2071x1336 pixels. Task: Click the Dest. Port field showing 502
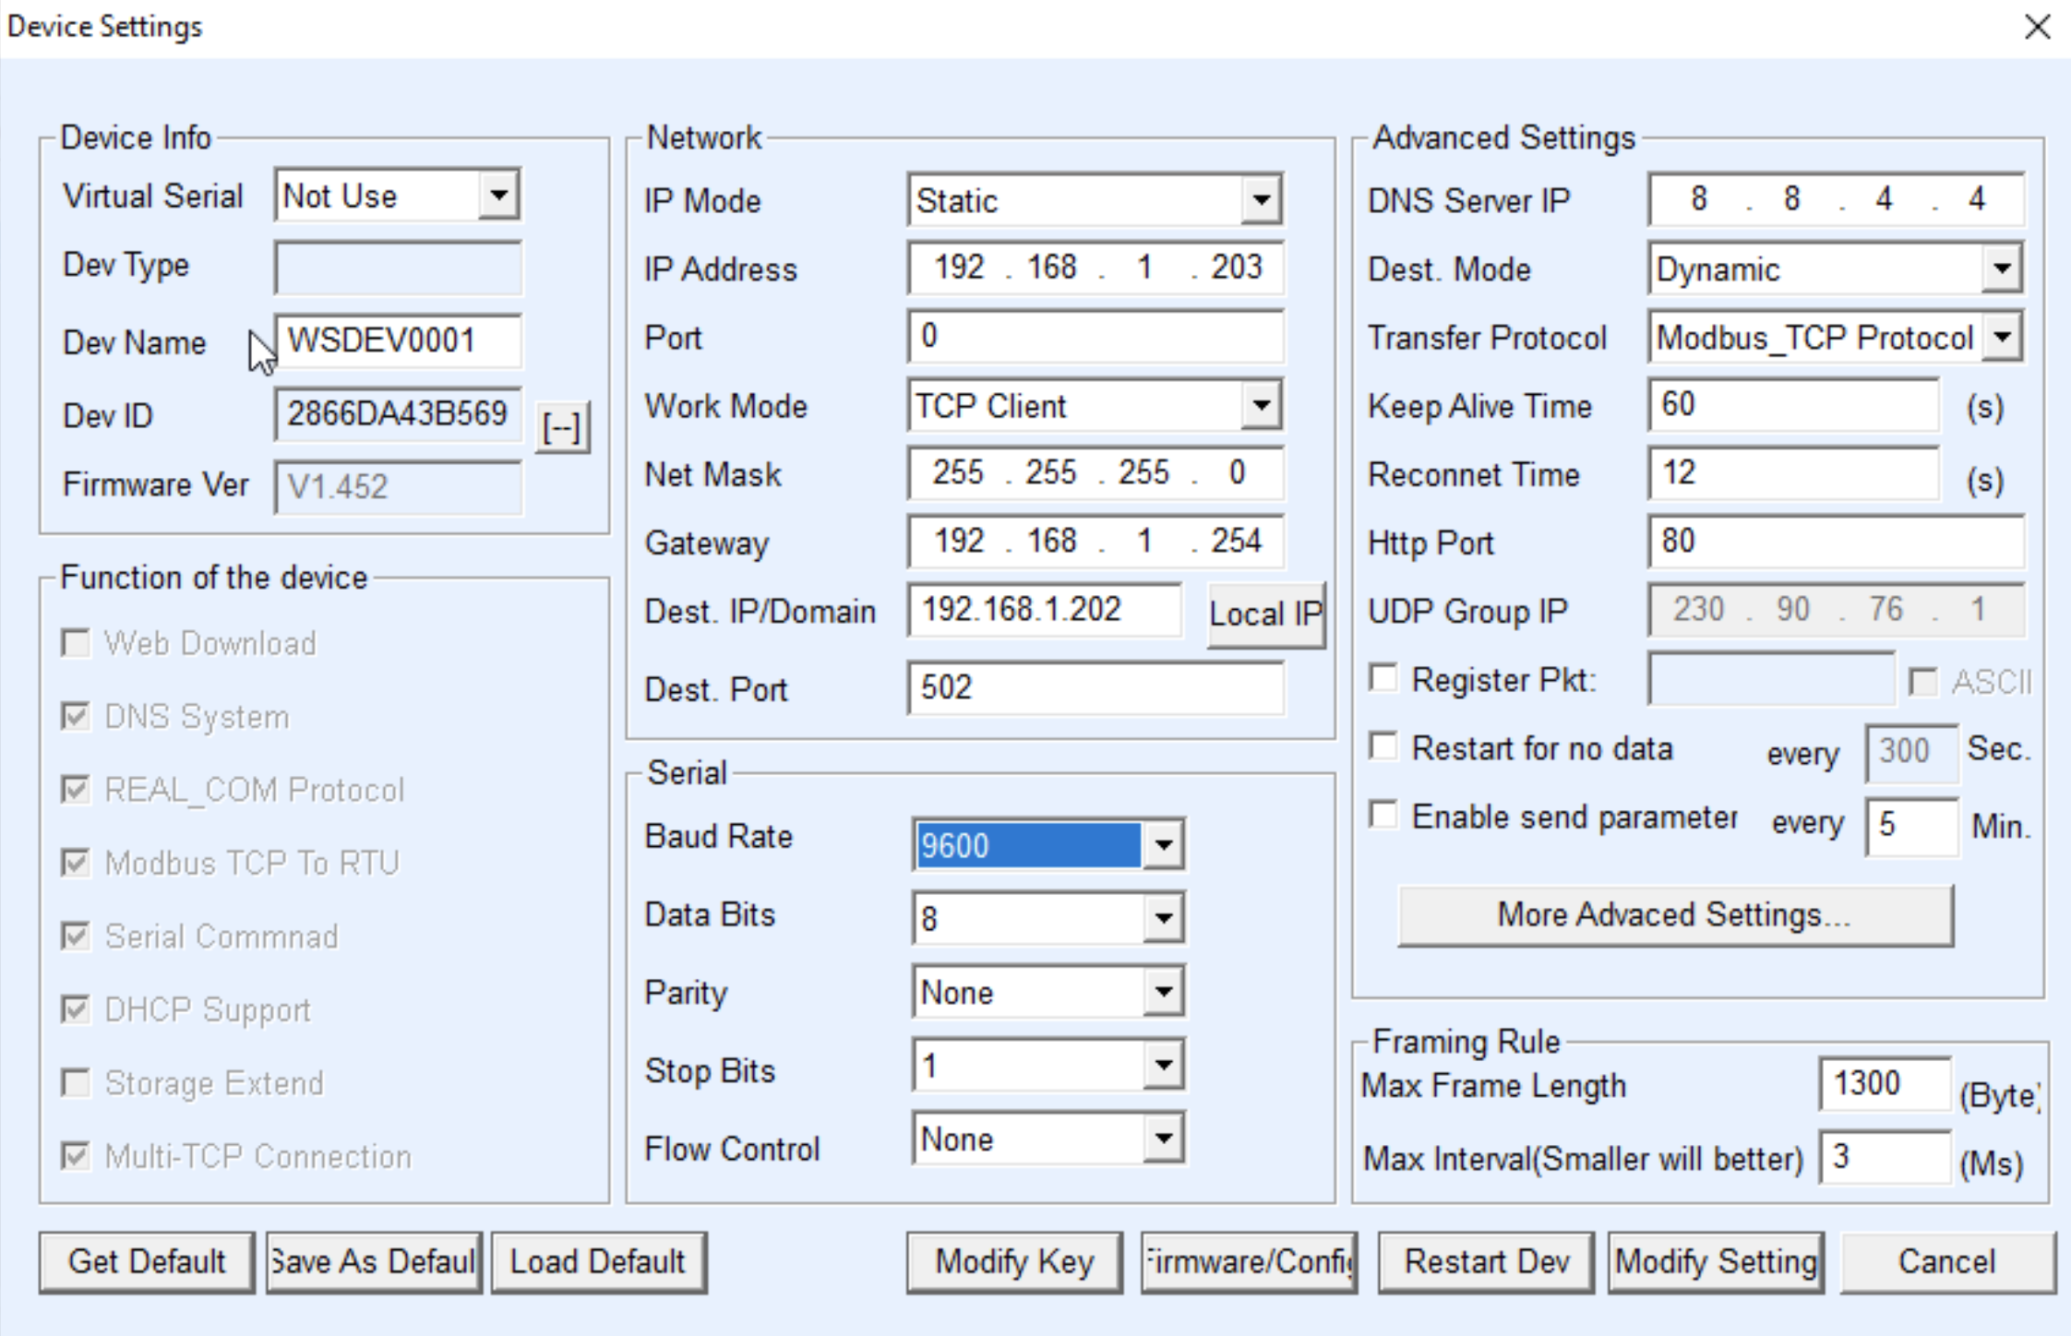[x=1095, y=687]
